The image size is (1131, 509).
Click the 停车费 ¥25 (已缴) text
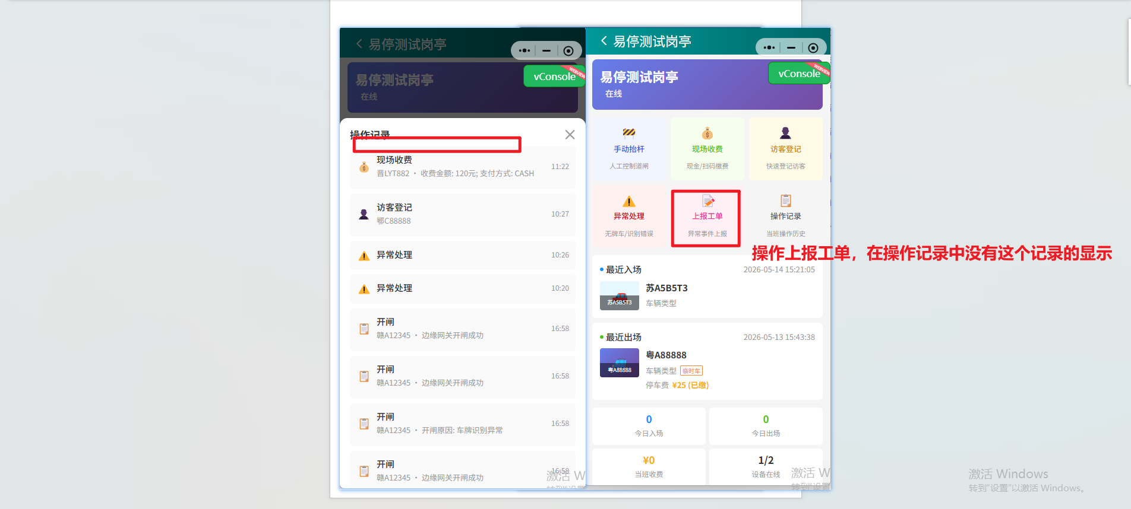[677, 385]
